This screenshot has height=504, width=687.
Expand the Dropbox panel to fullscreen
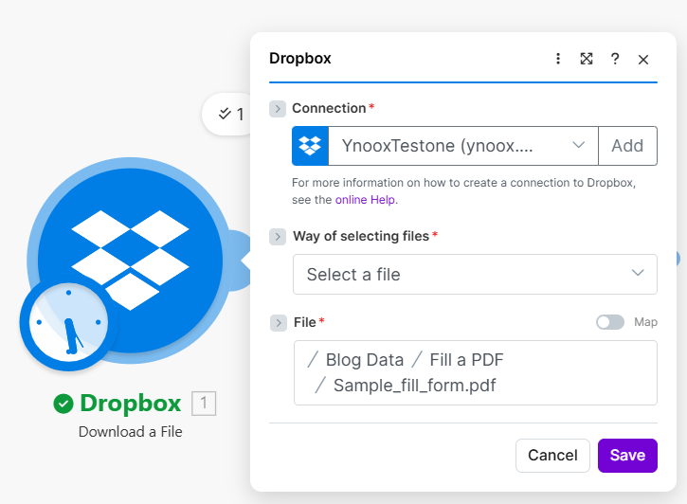tap(587, 59)
